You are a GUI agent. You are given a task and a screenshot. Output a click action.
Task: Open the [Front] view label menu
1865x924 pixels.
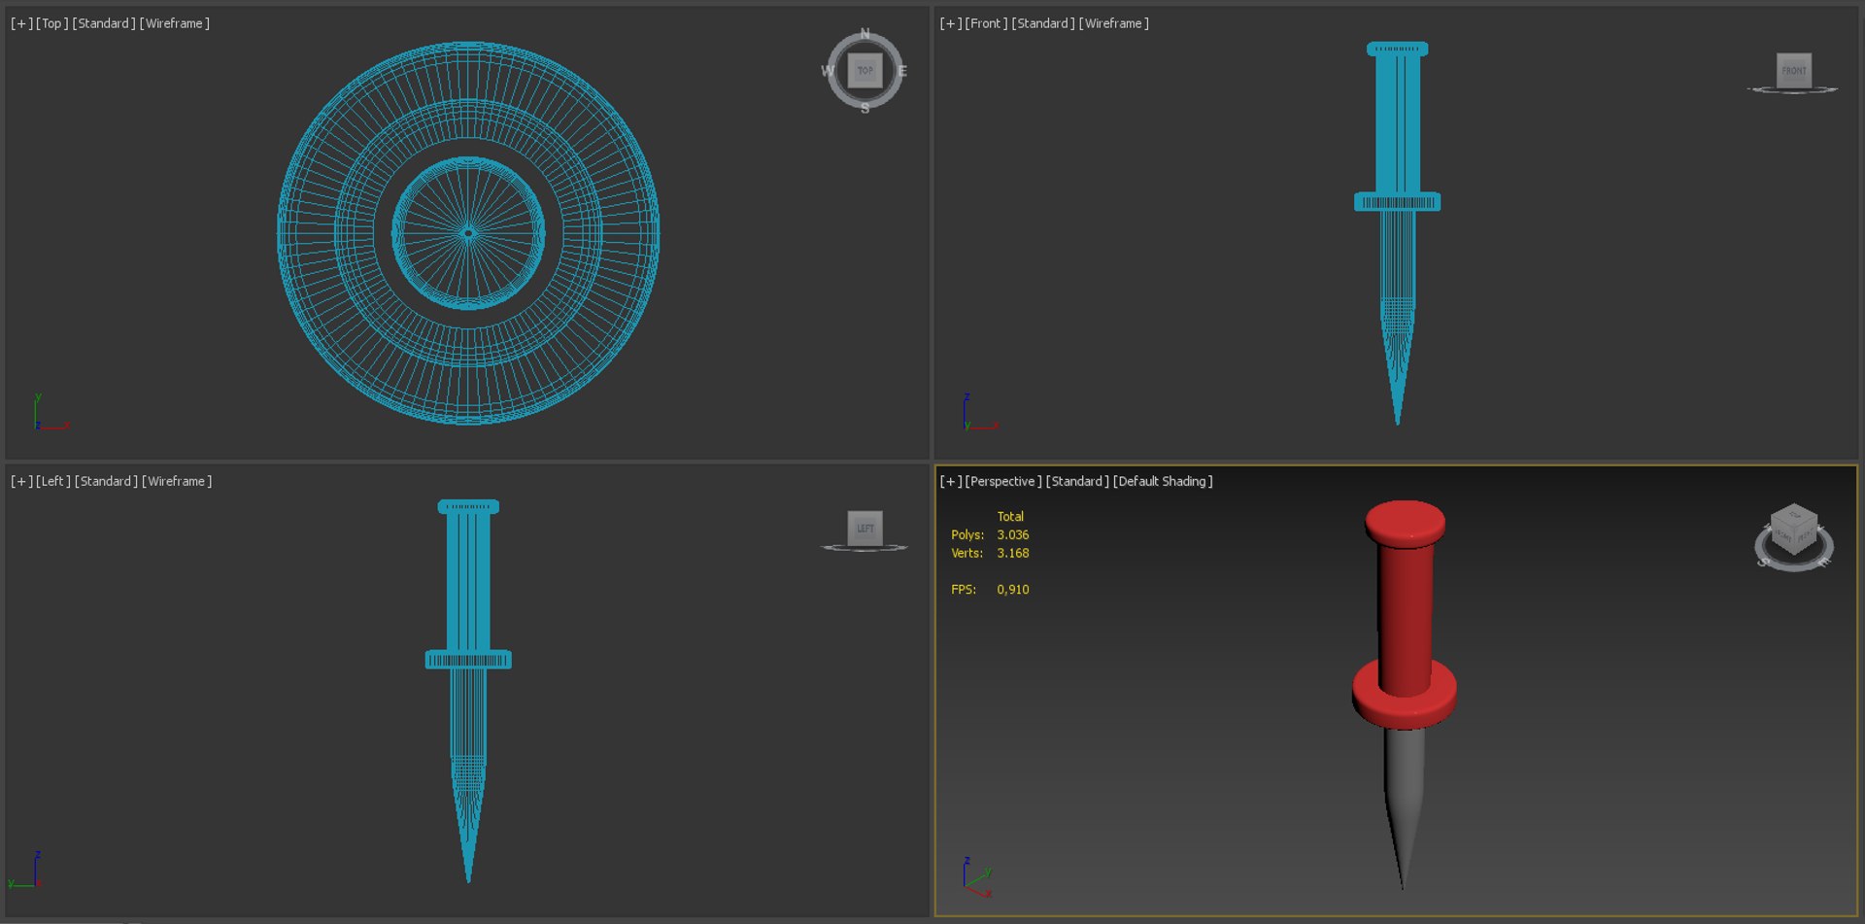tap(986, 23)
